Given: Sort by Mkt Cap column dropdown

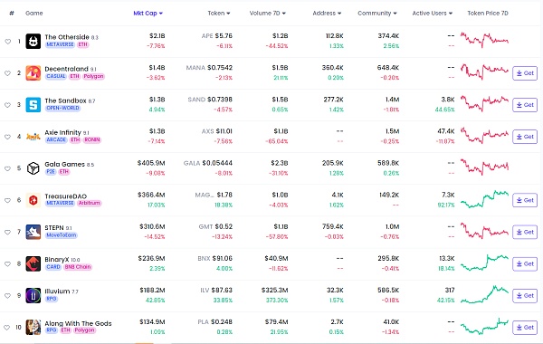Looking at the screenshot, I should [x=148, y=14].
